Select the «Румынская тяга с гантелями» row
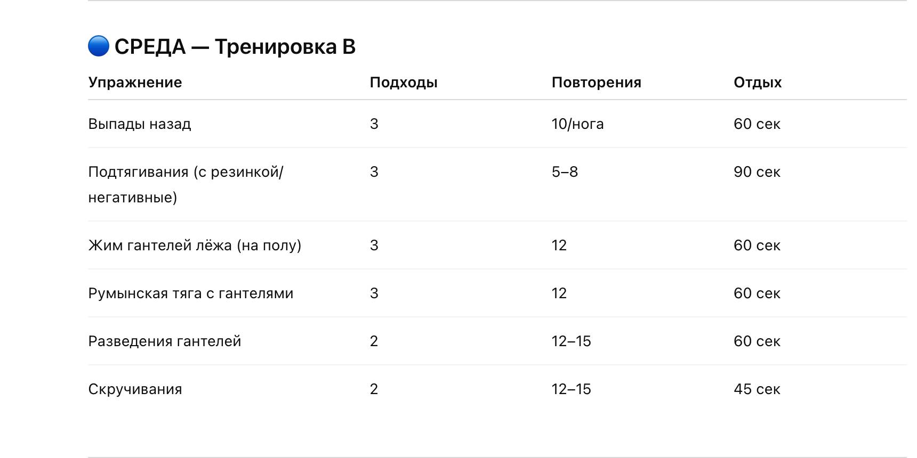Image resolution: width=917 pixels, height=458 pixels. click(x=191, y=293)
